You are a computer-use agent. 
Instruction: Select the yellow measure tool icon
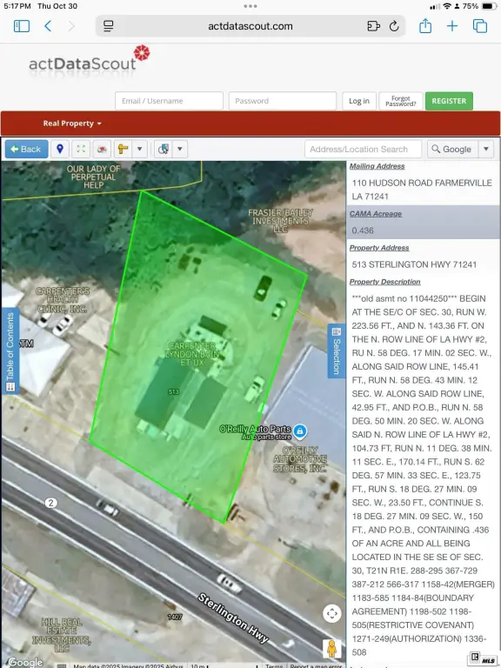(123, 149)
